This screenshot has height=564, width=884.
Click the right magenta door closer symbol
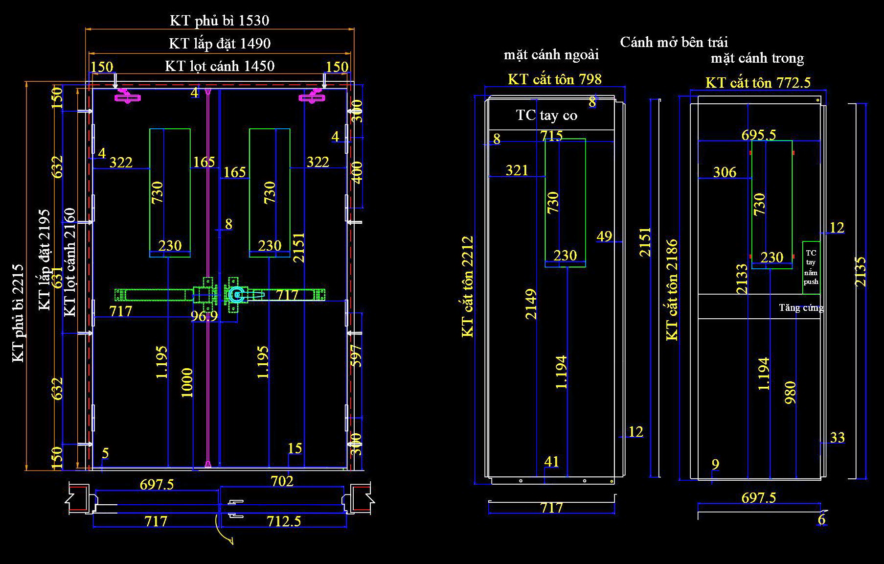coord(313,97)
